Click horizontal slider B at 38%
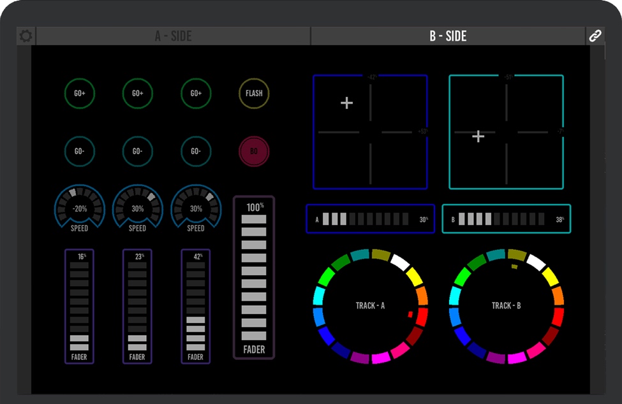This screenshot has height=404, width=622. tap(506, 219)
